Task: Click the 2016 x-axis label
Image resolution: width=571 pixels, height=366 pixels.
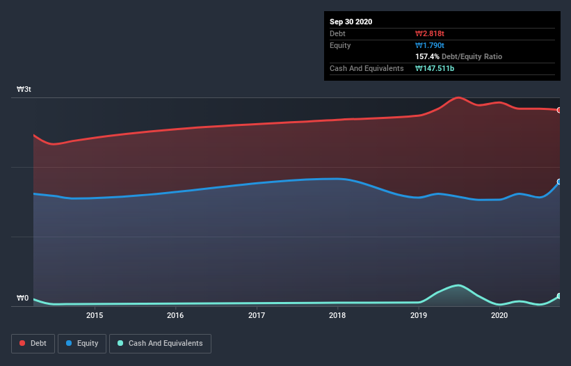Action: coord(175,315)
